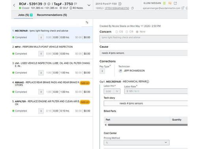This screenshot has width=199, height=149.
Task: Select job 3 UVI used vehicle inspection
Action: click(52, 69)
